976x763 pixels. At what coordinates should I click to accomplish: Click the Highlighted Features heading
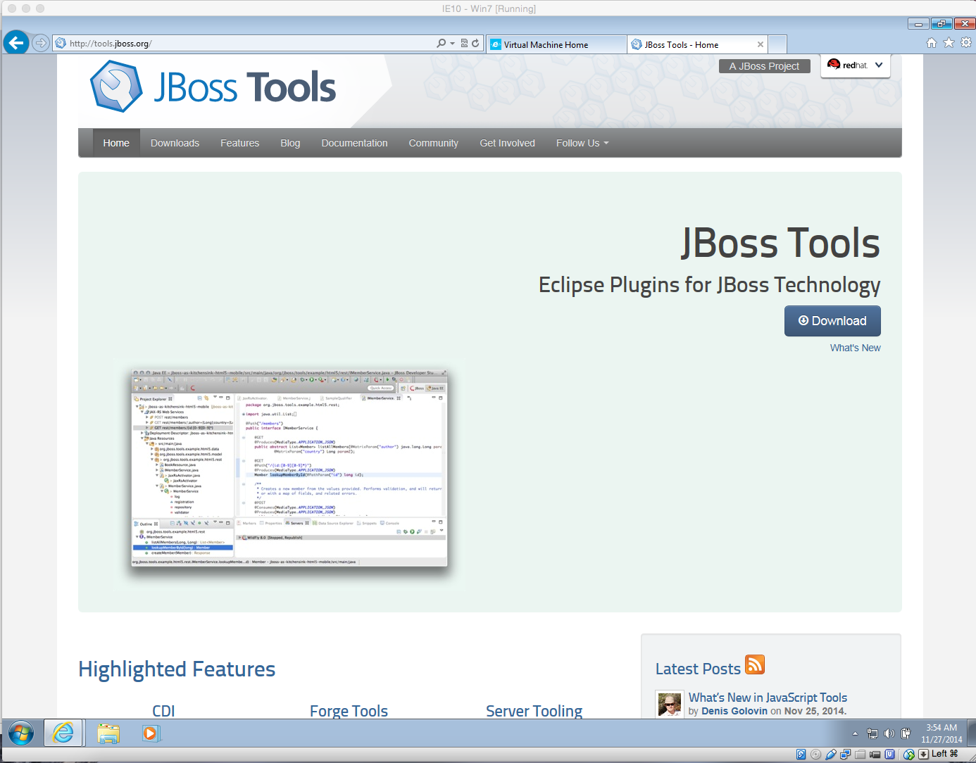click(x=177, y=669)
